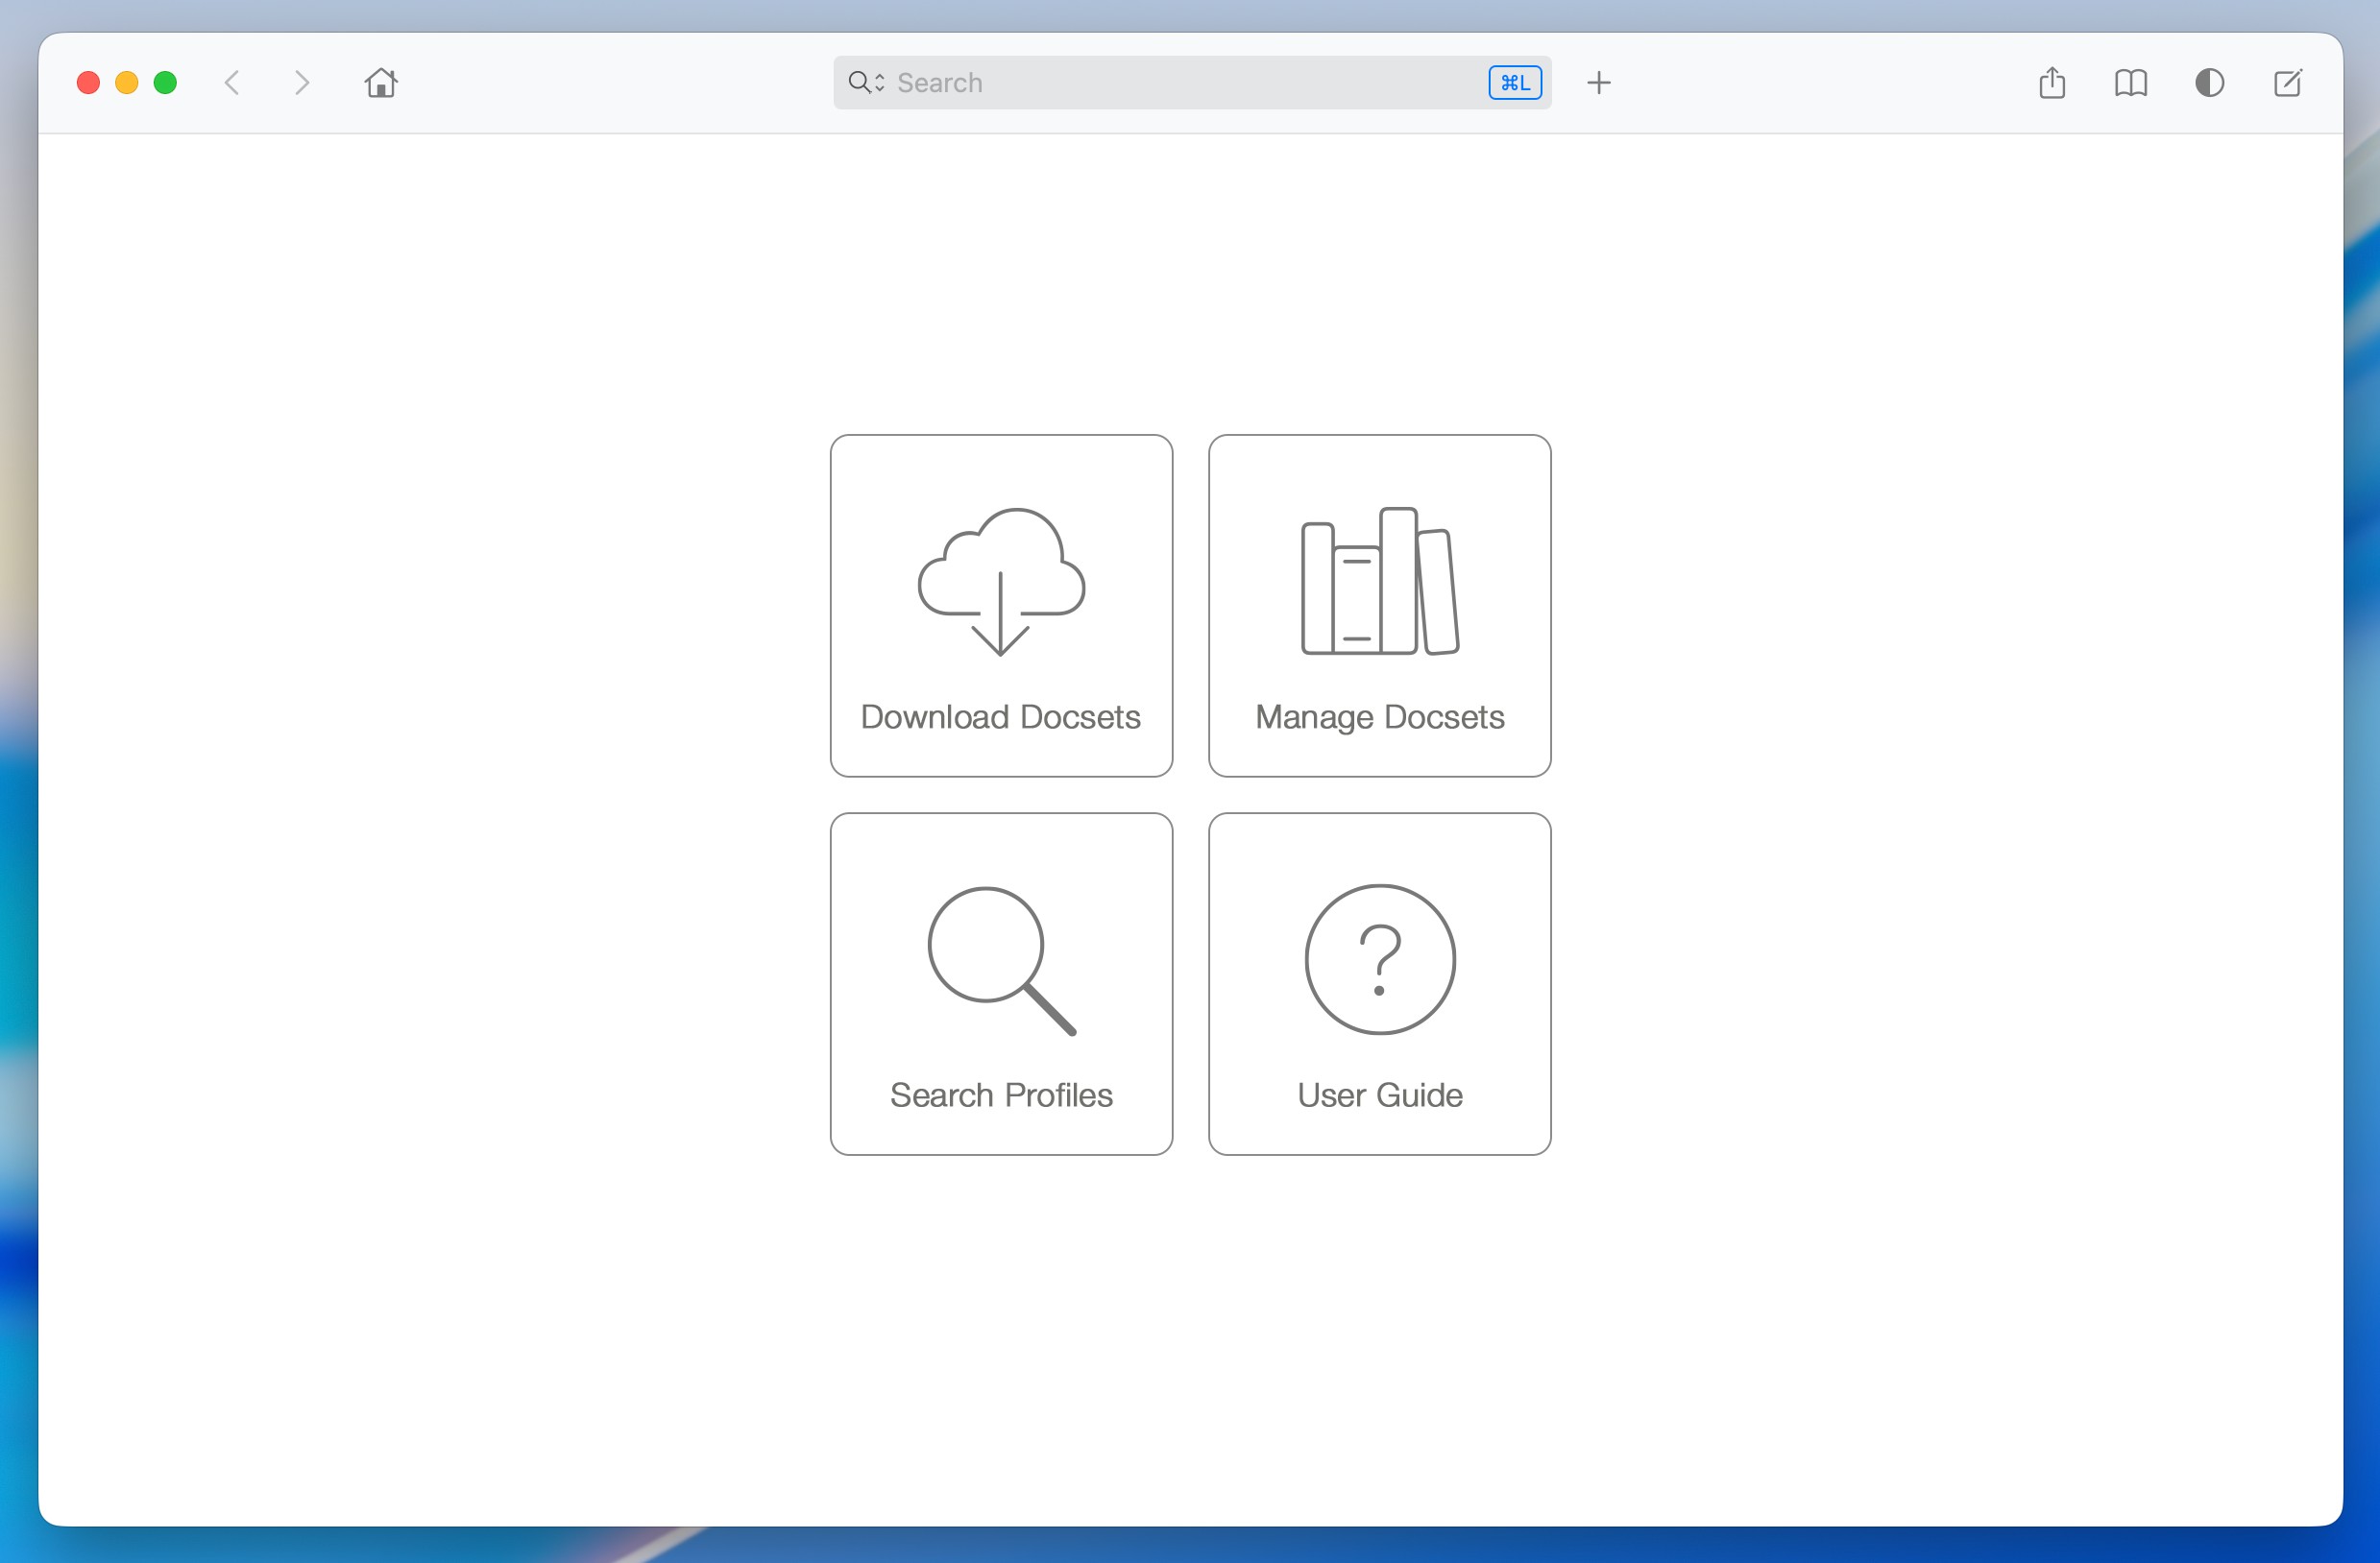The image size is (2380, 1563).
Task: Click the question mark circle icon
Action: click(x=1379, y=959)
